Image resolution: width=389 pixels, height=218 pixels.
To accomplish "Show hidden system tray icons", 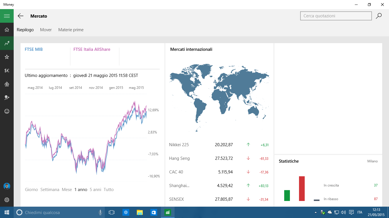I will (316, 212).
